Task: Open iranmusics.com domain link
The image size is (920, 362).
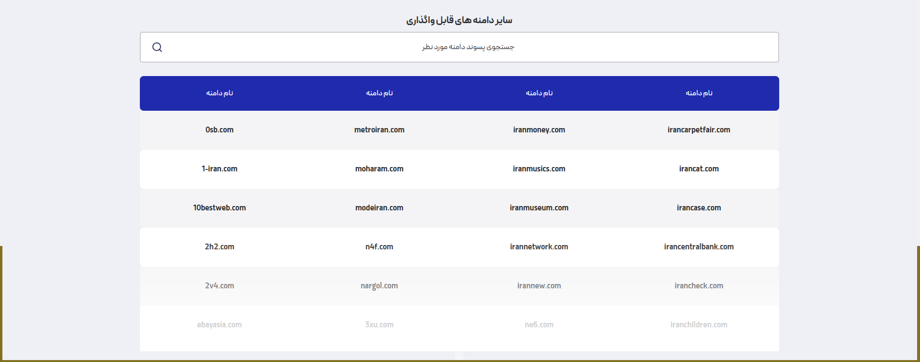Action: click(539, 169)
